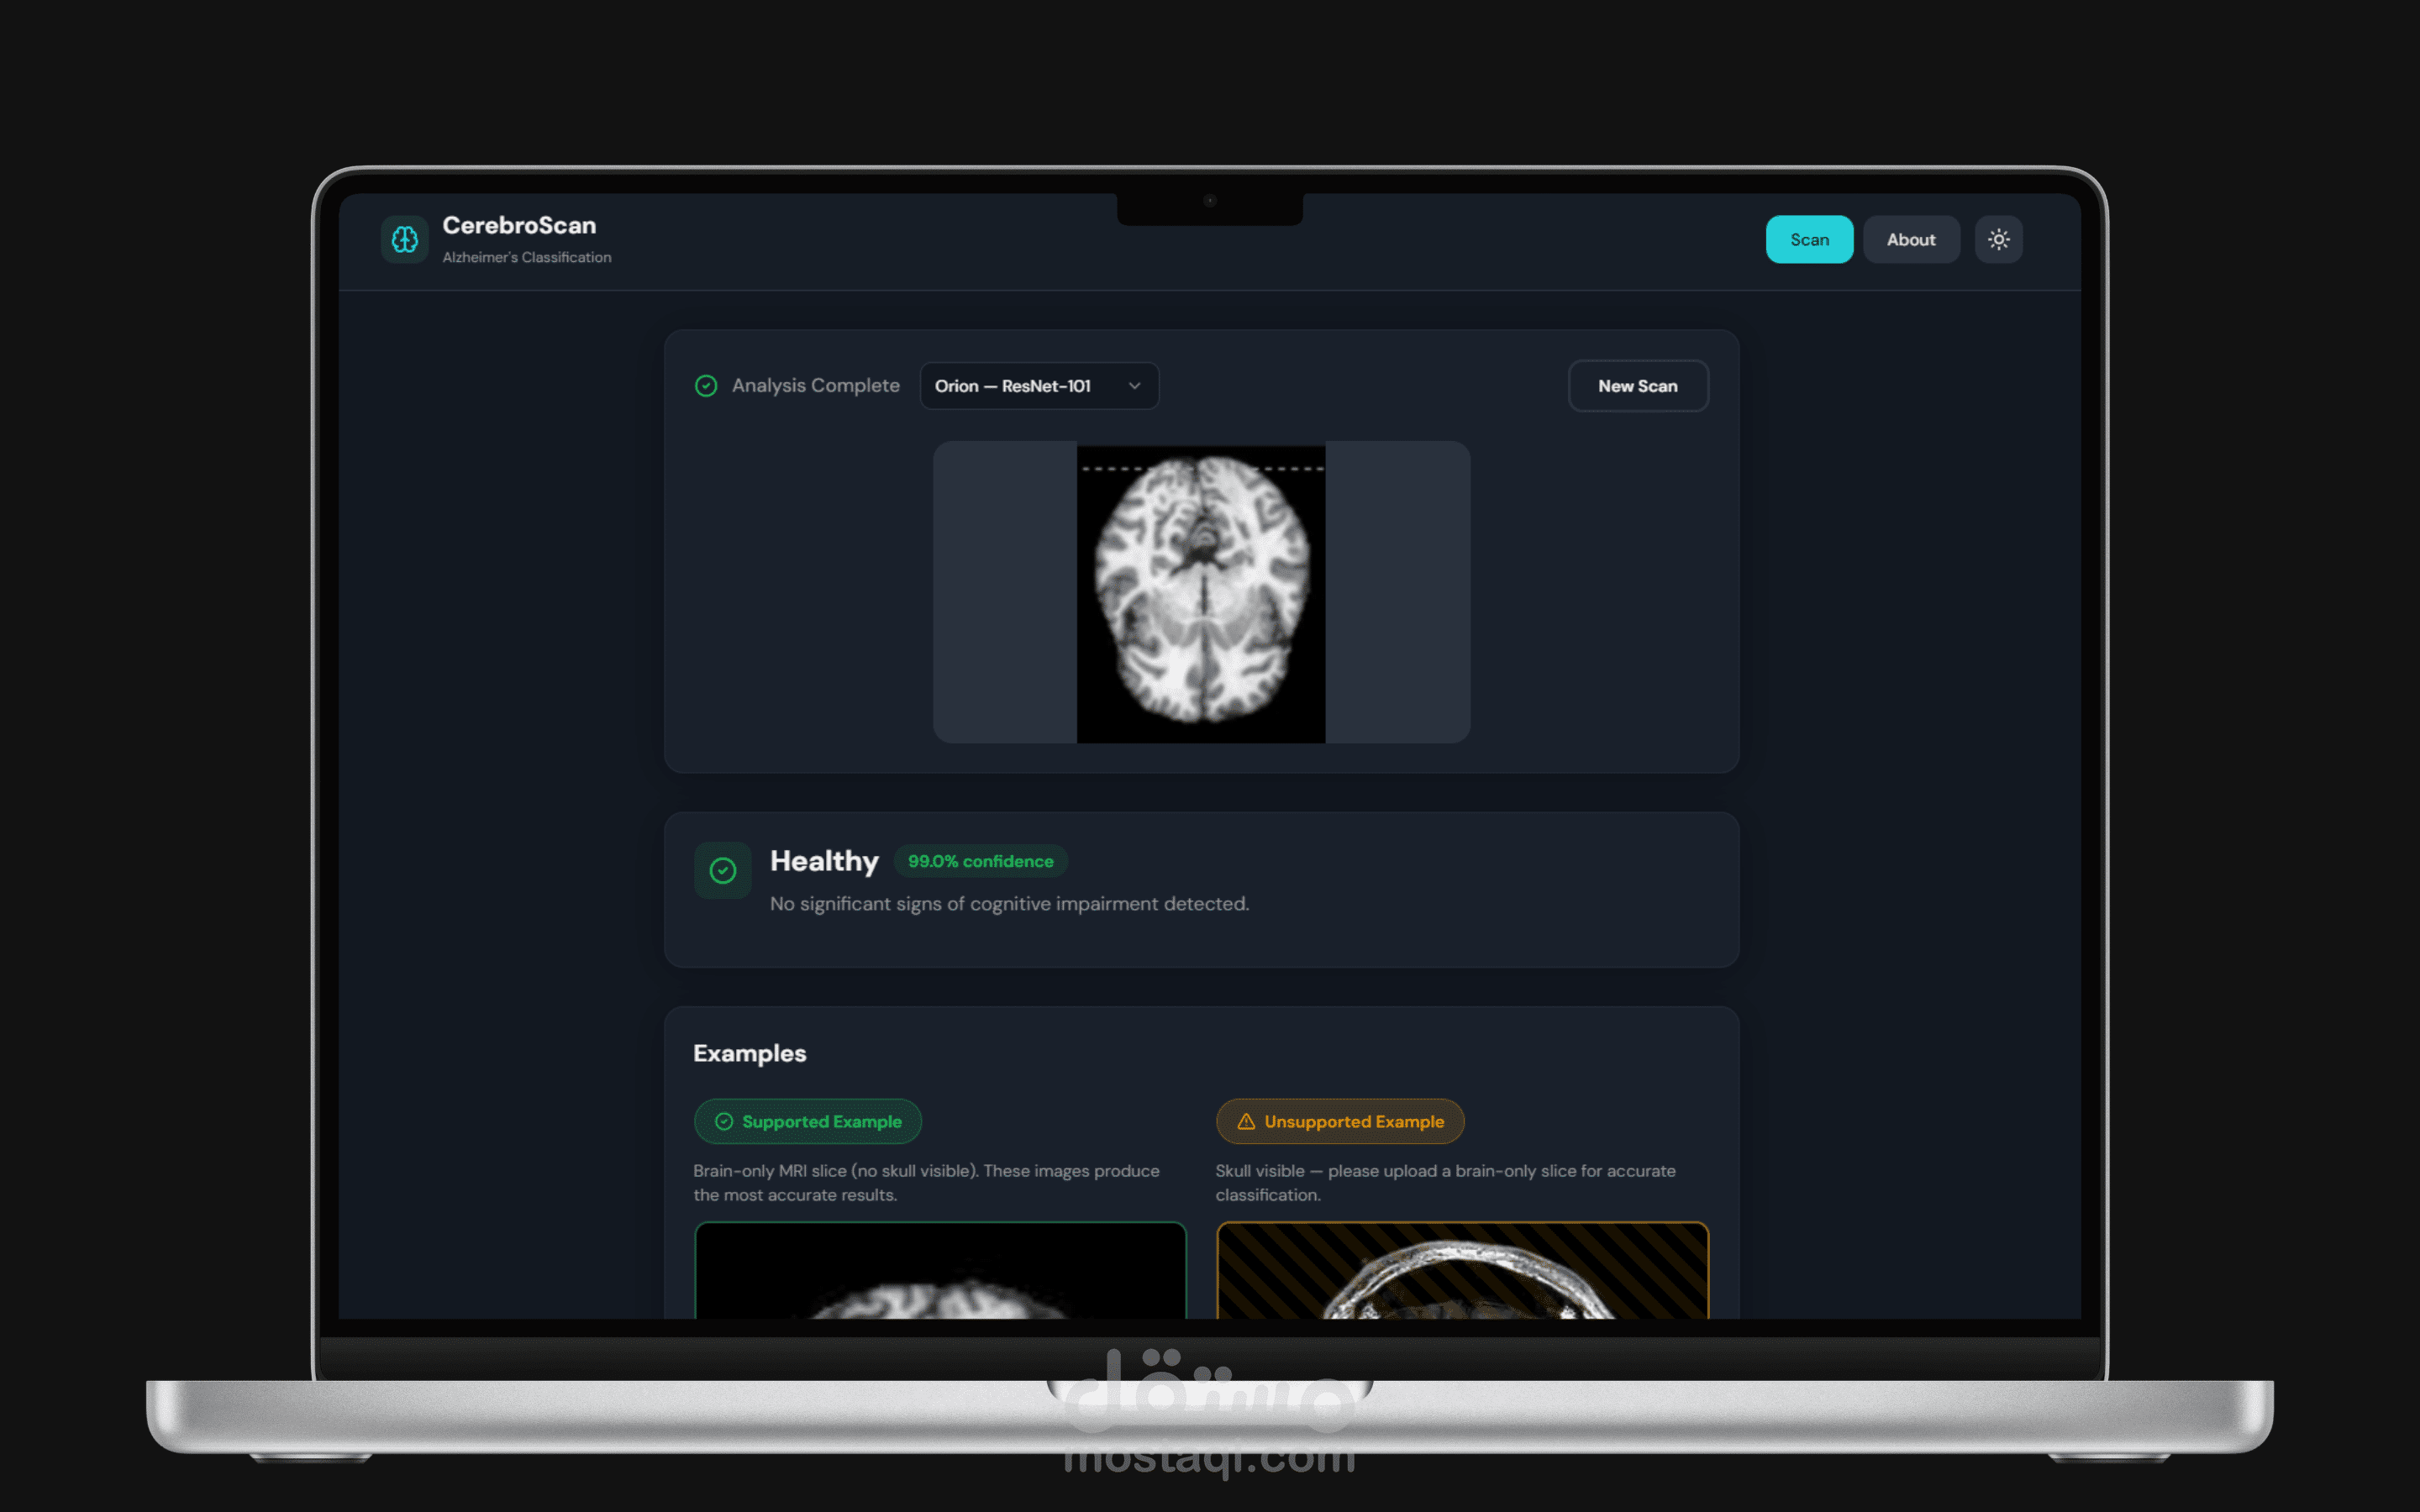Screen dimensions: 2420x1512
Task: Click the uploaded brain MRI image
Action: (x=1200, y=592)
